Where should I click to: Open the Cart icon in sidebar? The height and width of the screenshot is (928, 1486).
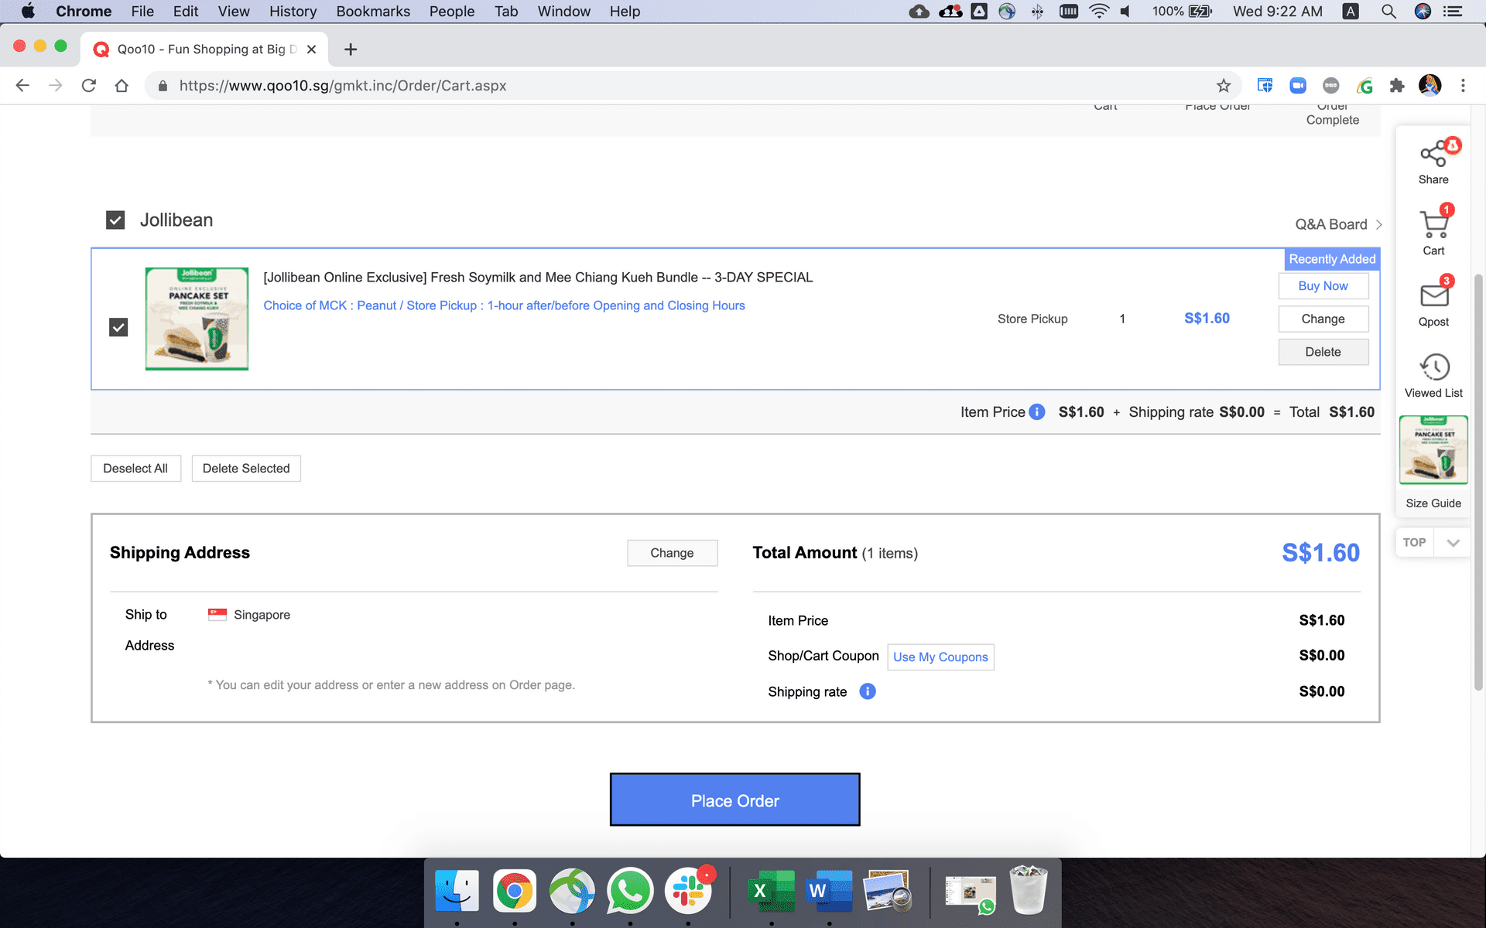(x=1433, y=224)
